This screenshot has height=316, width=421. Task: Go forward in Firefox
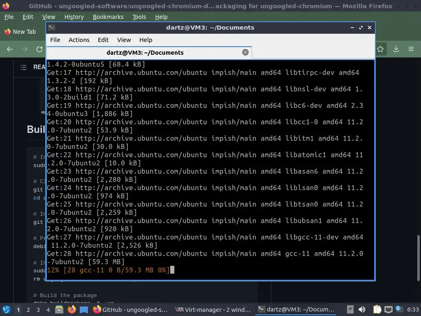click(25, 49)
